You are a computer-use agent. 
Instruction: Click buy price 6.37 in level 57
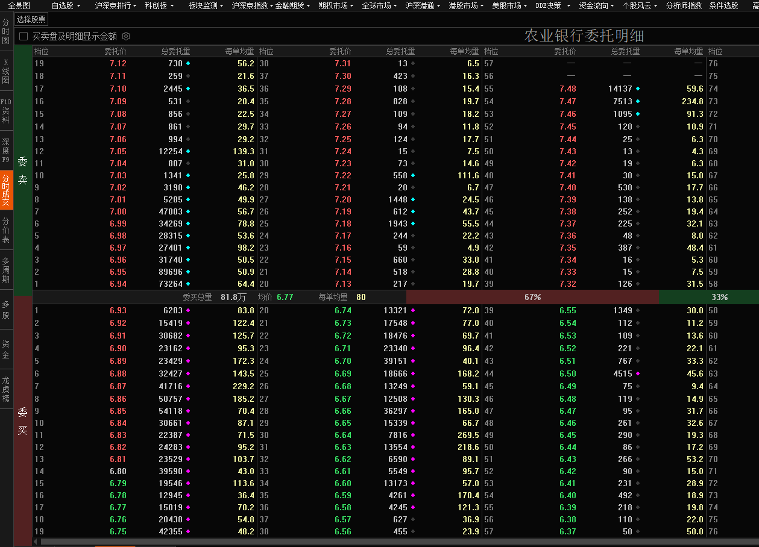(568, 531)
